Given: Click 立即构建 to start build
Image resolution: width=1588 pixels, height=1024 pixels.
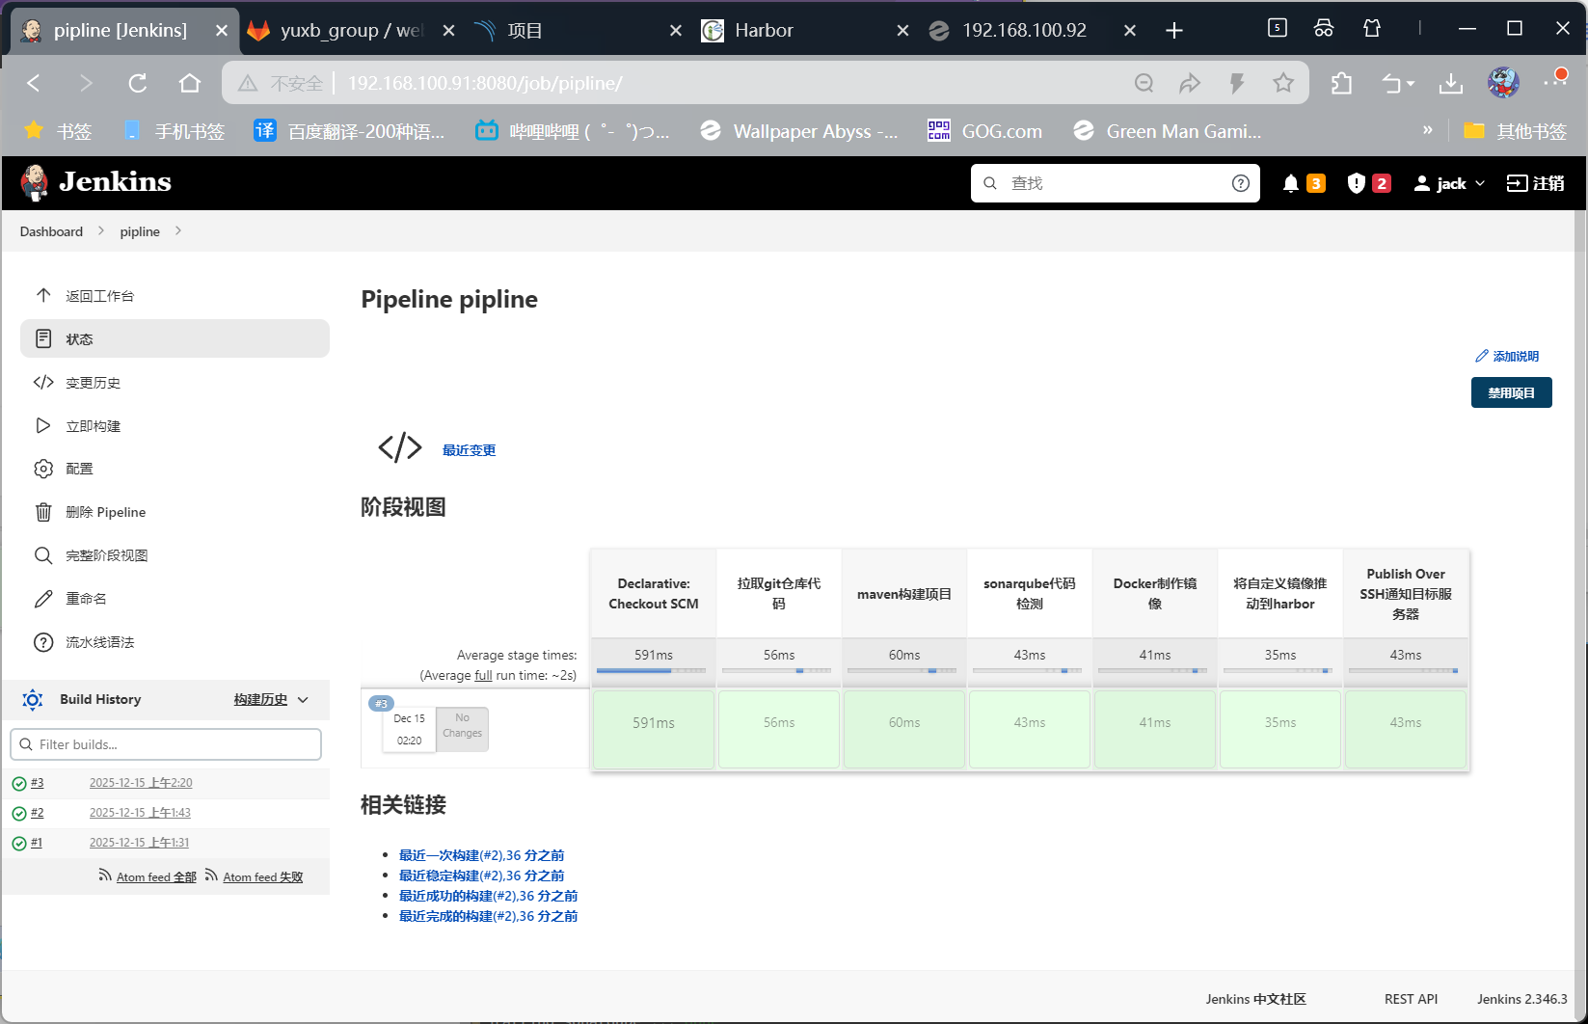Looking at the screenshot, I should (x=175, y=425).
